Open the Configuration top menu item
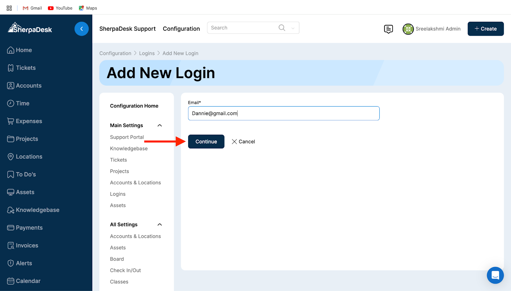The width and height of the screenshot is (511, 291). point(181,29)
